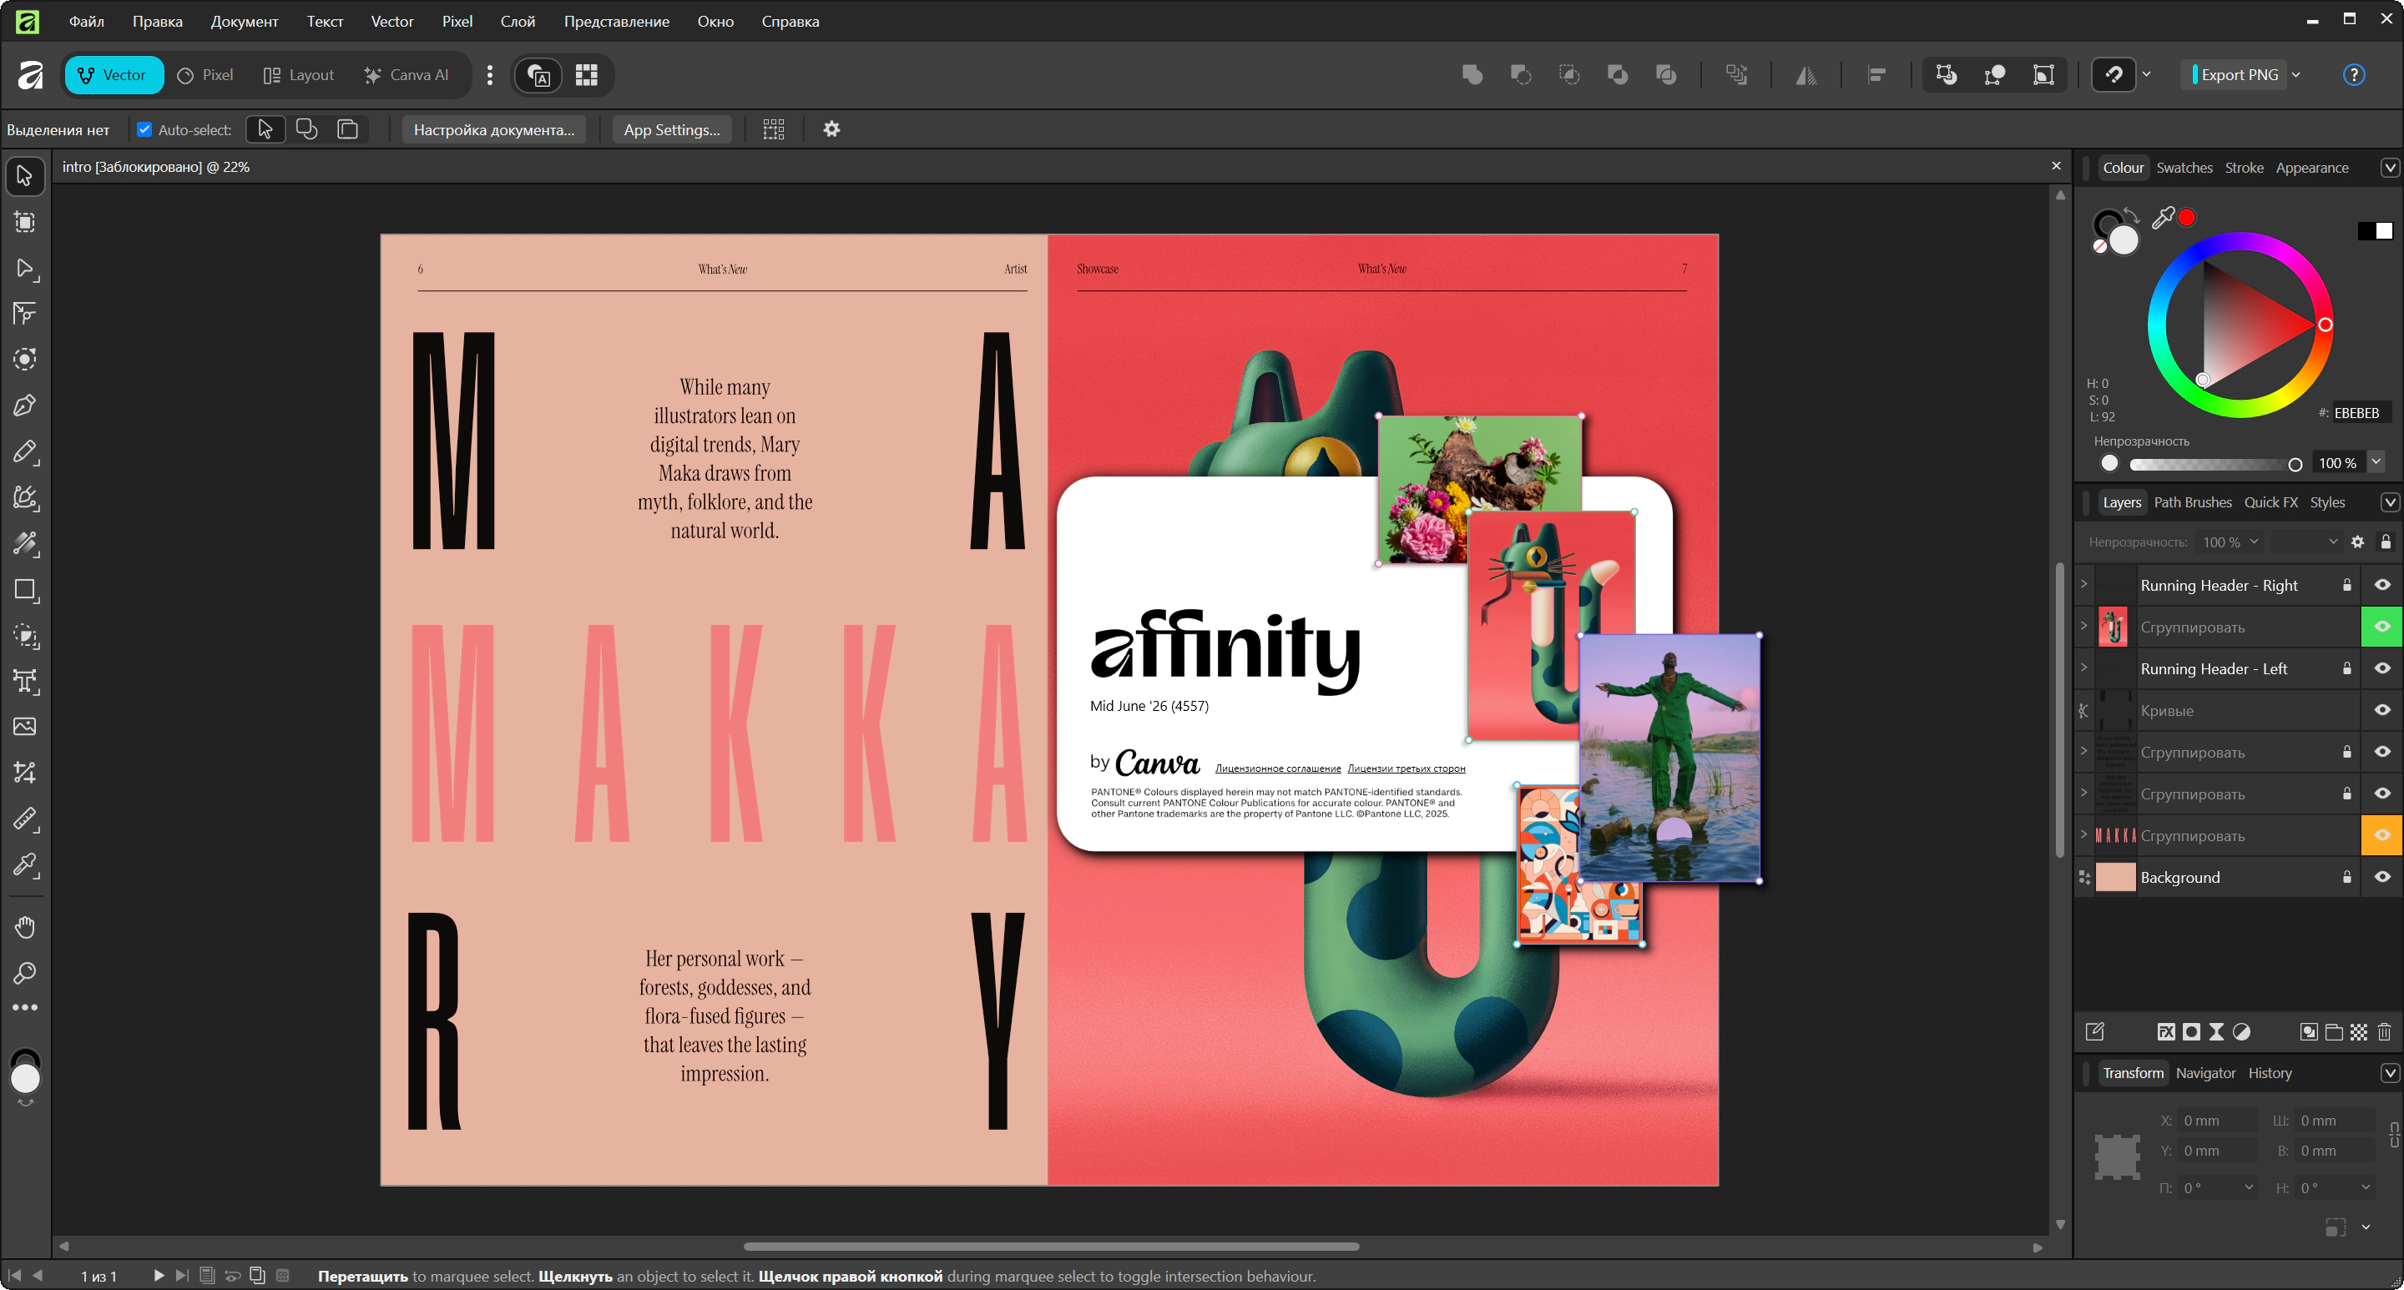This screenshot has width=2404, height=1290.
Task: Add a mask layer icon
Action: (x=2191, y=1031)
